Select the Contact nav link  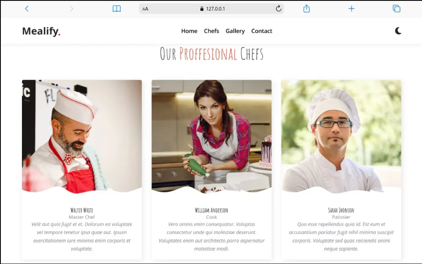262,31
